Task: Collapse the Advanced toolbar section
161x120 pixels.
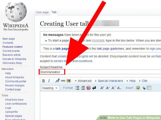Action: [83, 81]
